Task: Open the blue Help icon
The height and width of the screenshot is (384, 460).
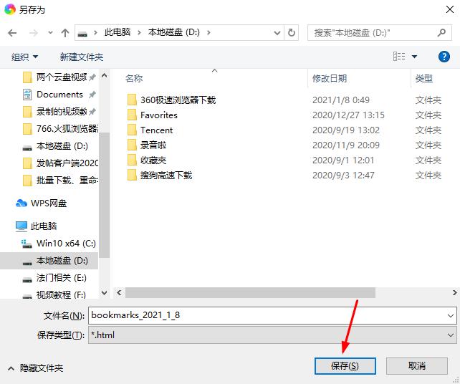Action: click(444, 57)
